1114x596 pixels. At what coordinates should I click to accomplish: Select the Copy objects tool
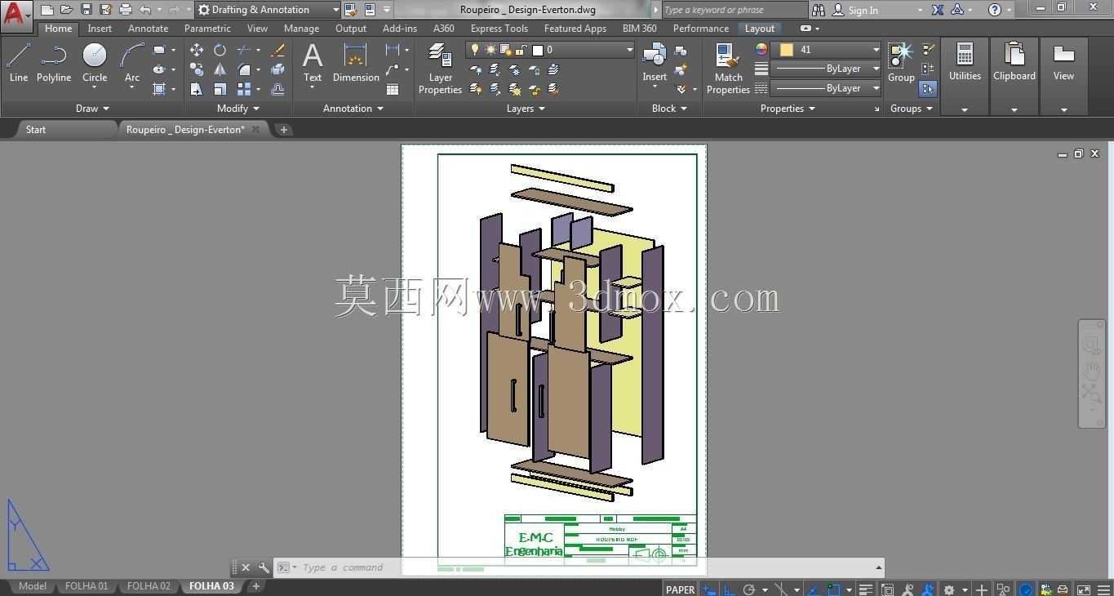[197, 69]
